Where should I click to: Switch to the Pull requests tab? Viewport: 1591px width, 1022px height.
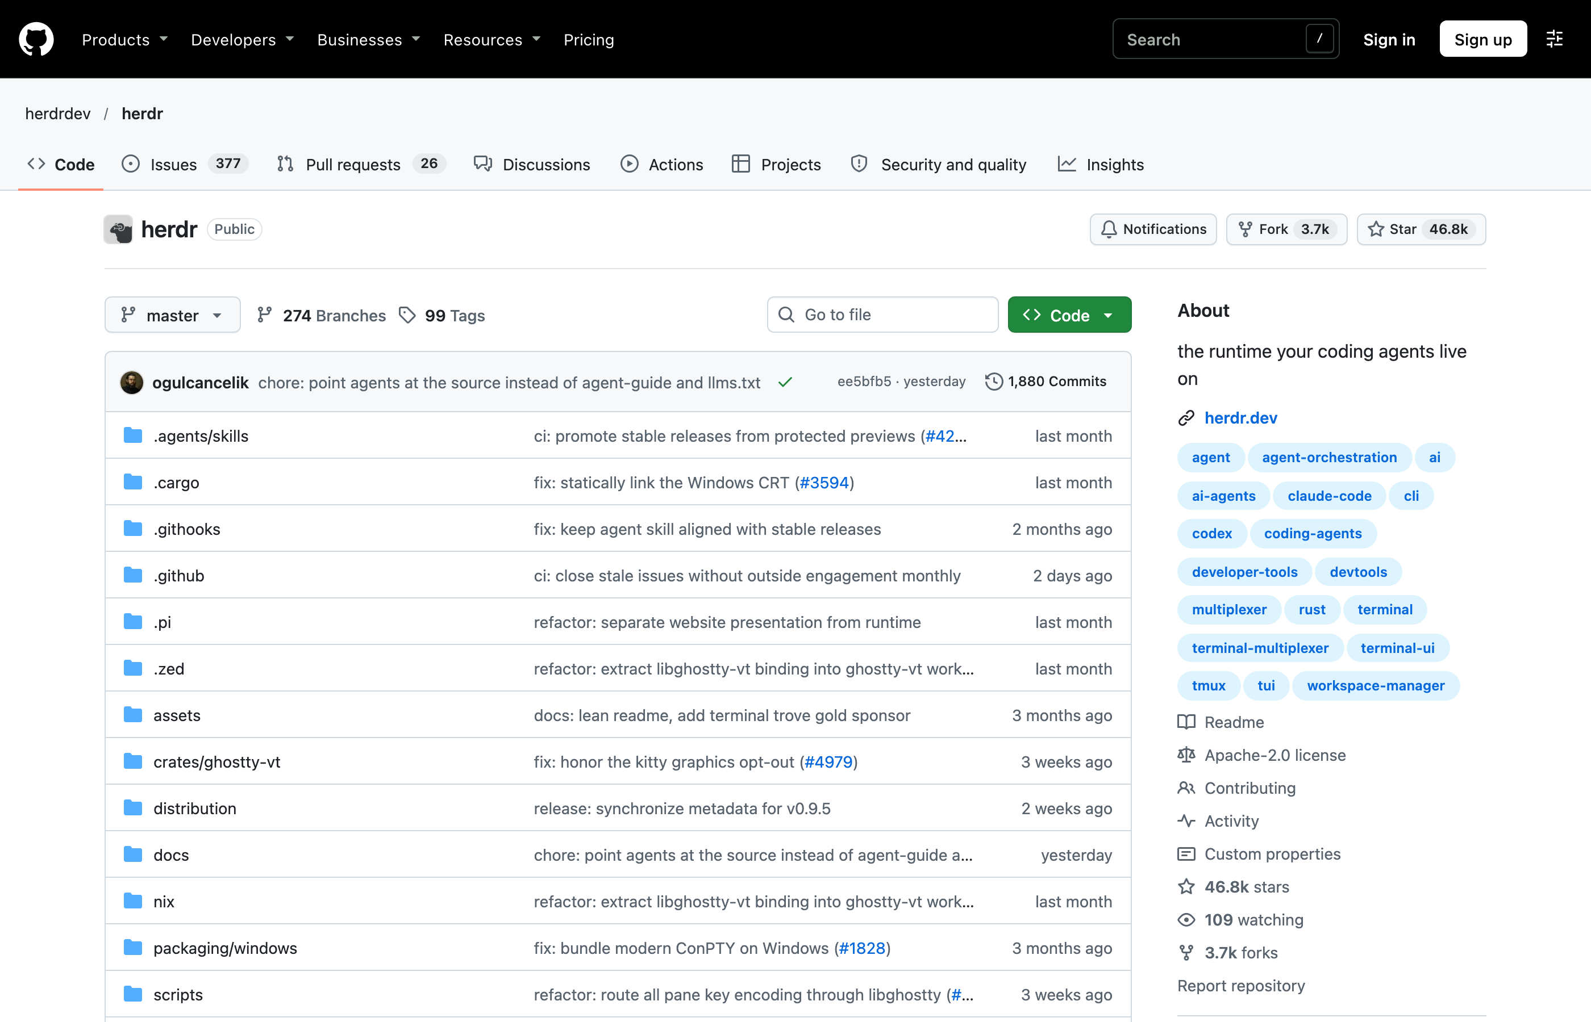pyautogui.click(x=361, y=164)
